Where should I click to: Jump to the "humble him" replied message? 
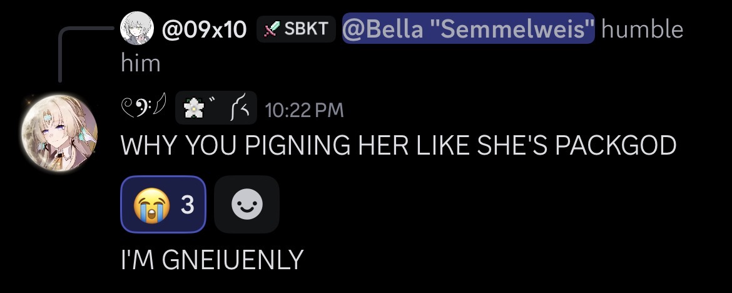click(642, 29)
